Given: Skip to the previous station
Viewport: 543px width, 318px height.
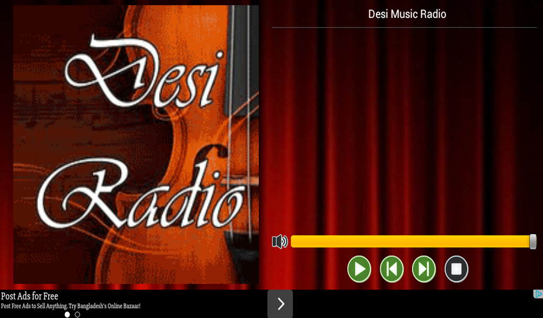Looking at the screenshot, I should tap(391, 269).
